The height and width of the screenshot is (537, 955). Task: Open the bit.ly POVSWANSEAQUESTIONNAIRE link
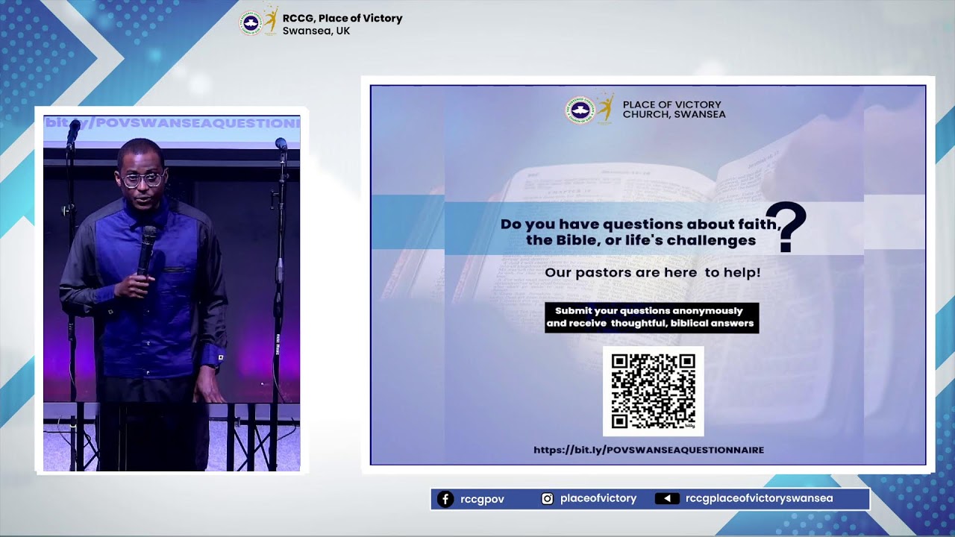pyautogui.click(x=648, y=450)
